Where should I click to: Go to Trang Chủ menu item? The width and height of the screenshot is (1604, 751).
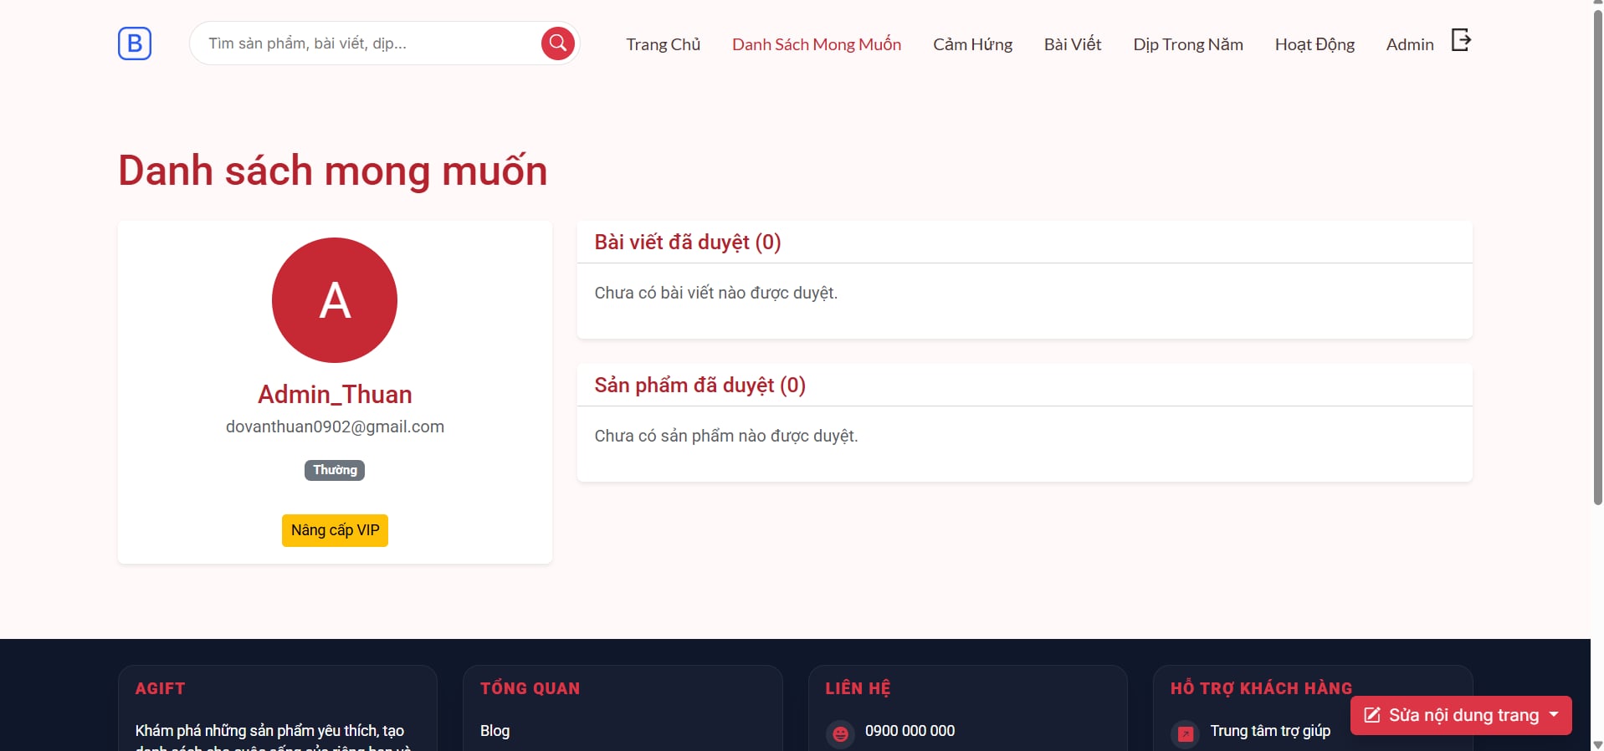[664, 44]
